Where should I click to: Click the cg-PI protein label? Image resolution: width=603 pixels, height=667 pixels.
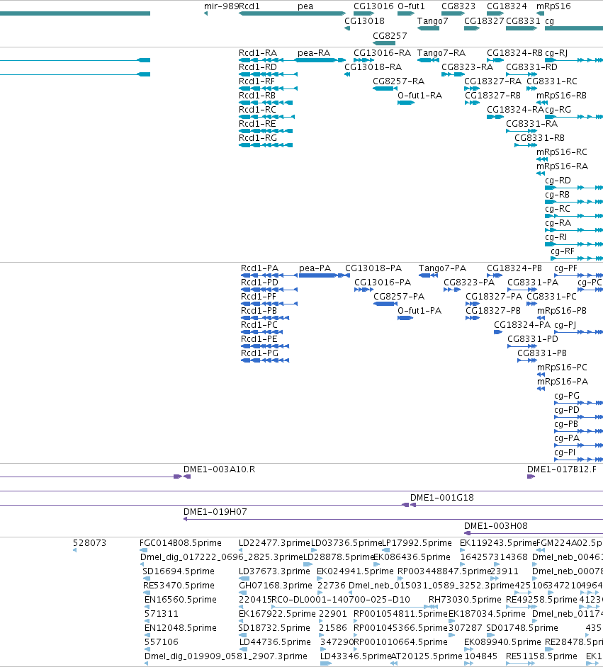(565, 452)
